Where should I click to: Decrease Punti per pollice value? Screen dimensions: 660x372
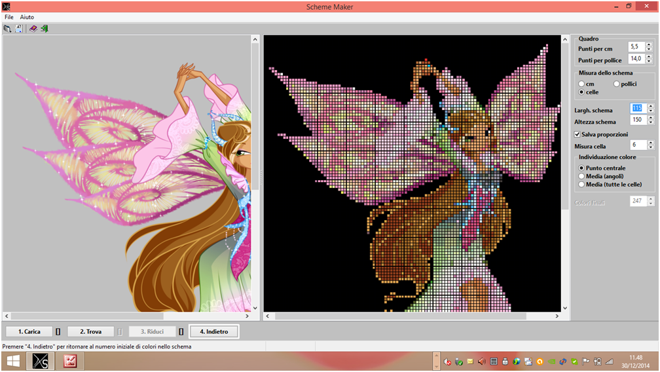click(649, 61)
